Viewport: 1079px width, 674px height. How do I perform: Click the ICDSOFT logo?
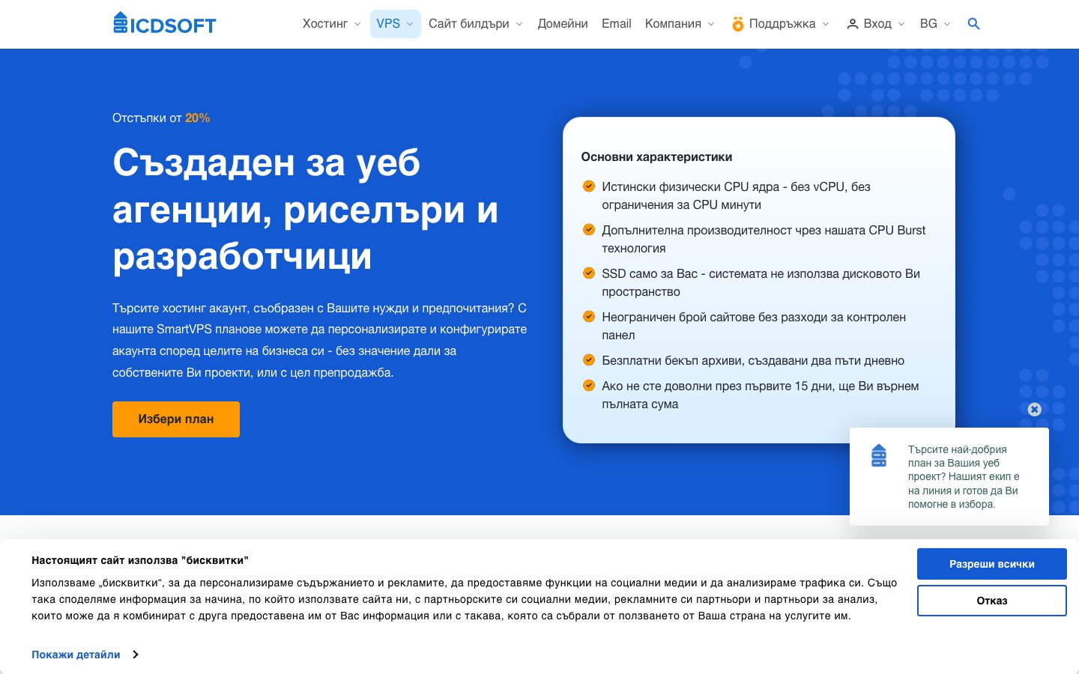[x=164, y=23]
